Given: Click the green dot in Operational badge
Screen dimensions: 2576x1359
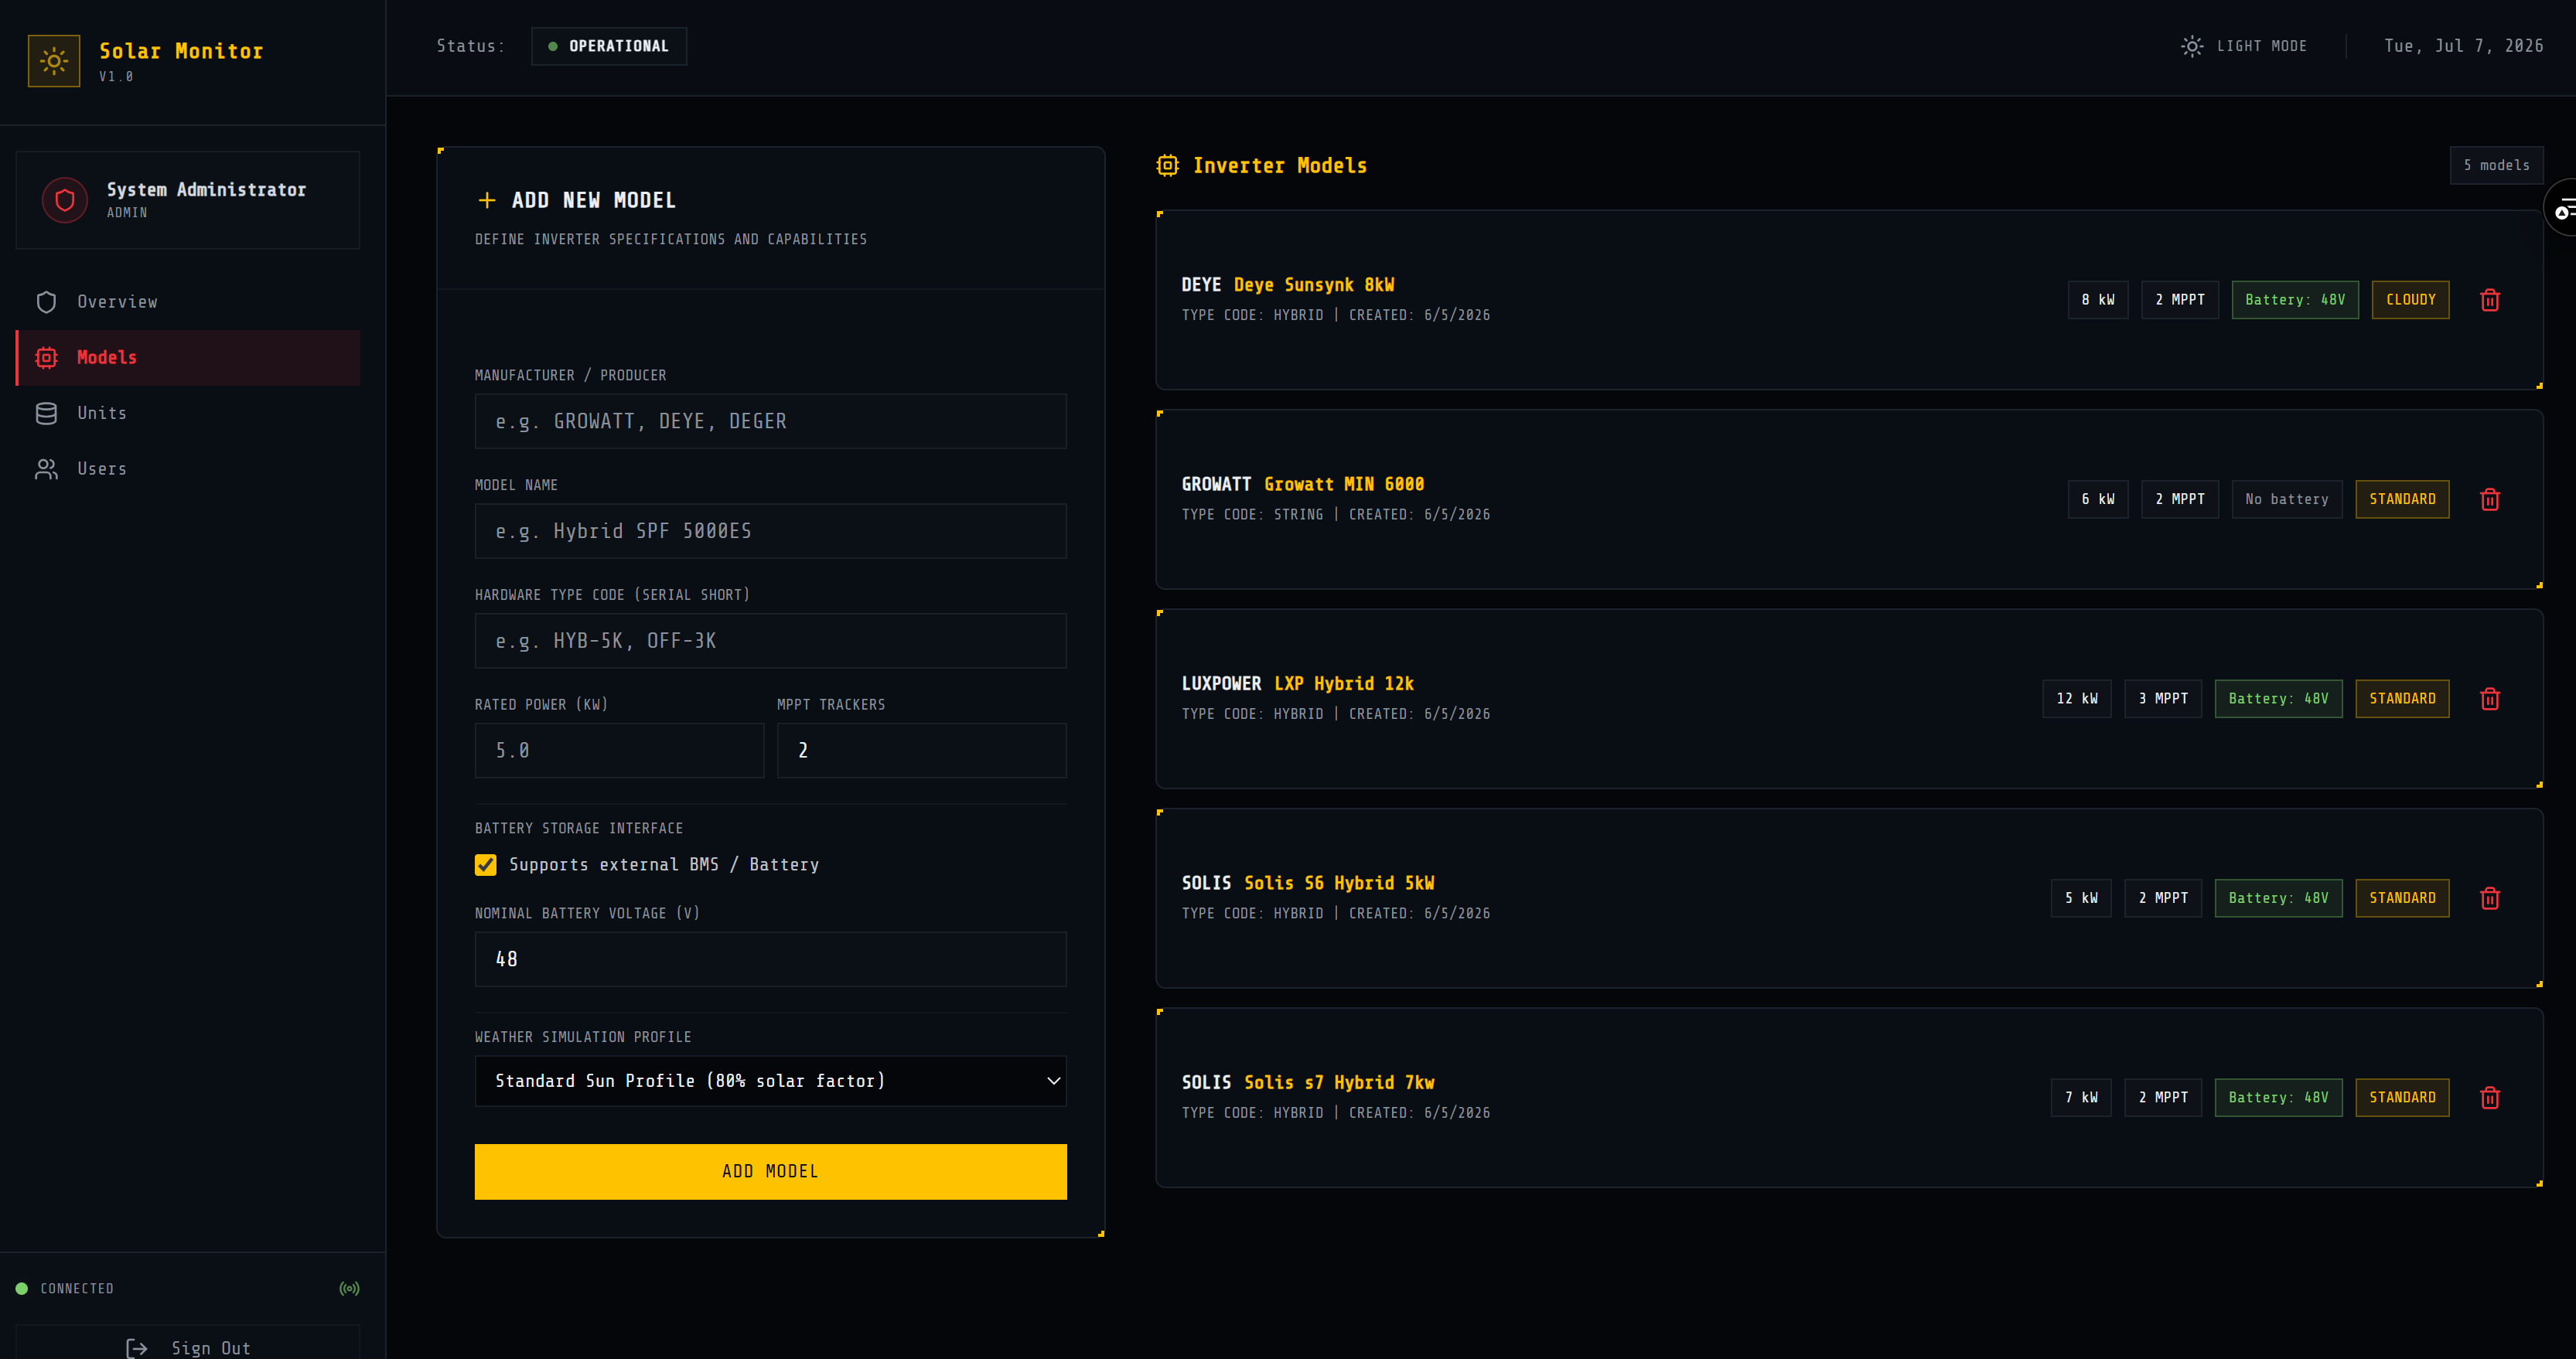Looking at the screenshot, I should 553,46.
